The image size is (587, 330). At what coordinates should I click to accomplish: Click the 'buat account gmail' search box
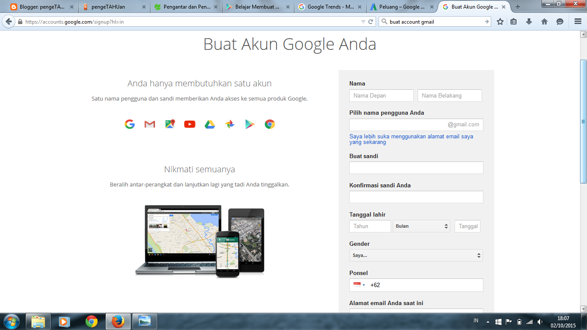point(435,21)
